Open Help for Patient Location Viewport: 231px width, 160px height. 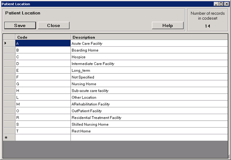(168, 26)
